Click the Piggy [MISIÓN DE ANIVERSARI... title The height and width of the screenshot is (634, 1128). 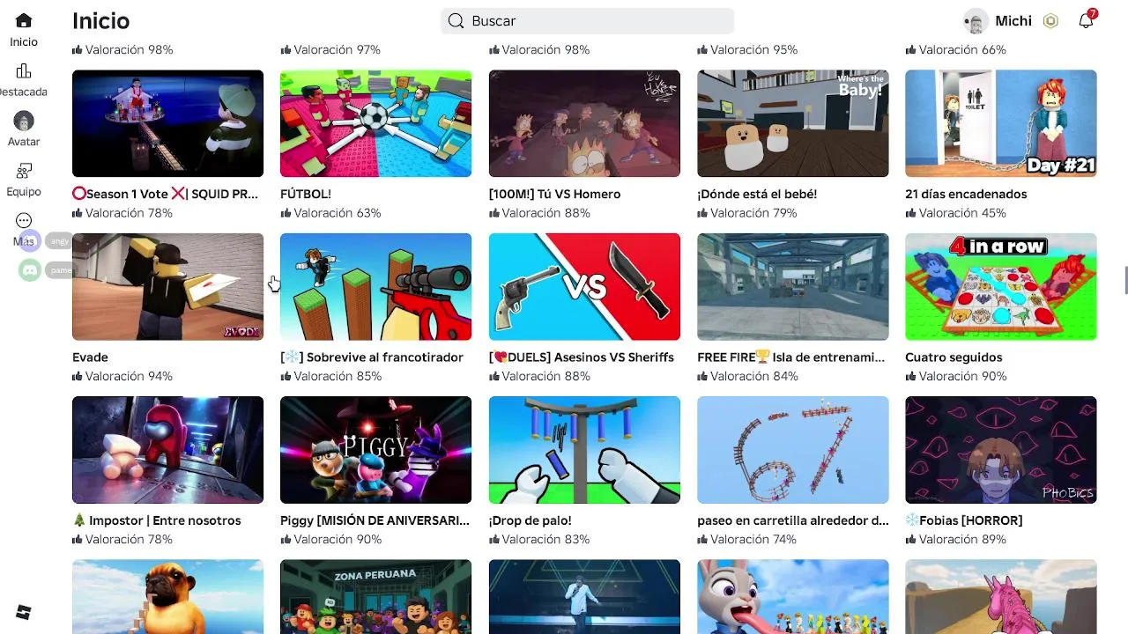pos(375,520)
